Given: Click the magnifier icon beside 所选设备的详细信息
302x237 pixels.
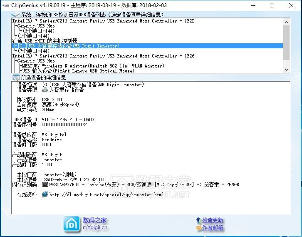Looking at the screenshot, I should coord(16,77).
